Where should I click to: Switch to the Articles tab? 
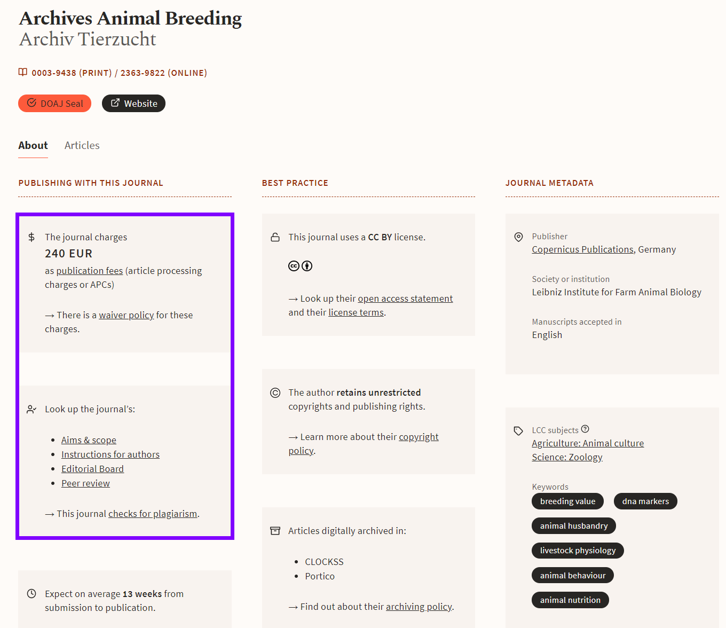82,145
